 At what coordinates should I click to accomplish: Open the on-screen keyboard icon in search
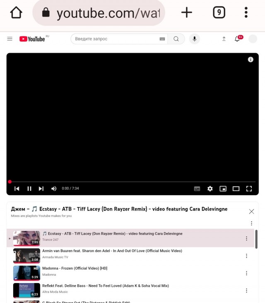point(162,39)
